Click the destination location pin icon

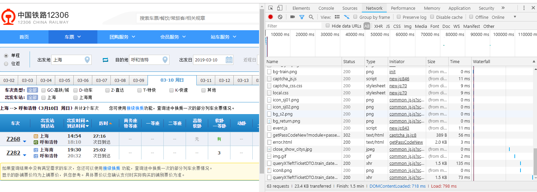165,60
